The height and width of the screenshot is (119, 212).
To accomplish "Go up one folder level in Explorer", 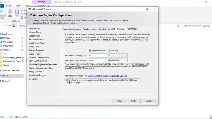I will [10, 26].
